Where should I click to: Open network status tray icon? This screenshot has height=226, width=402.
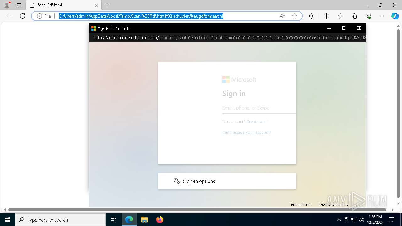[354, 220]
